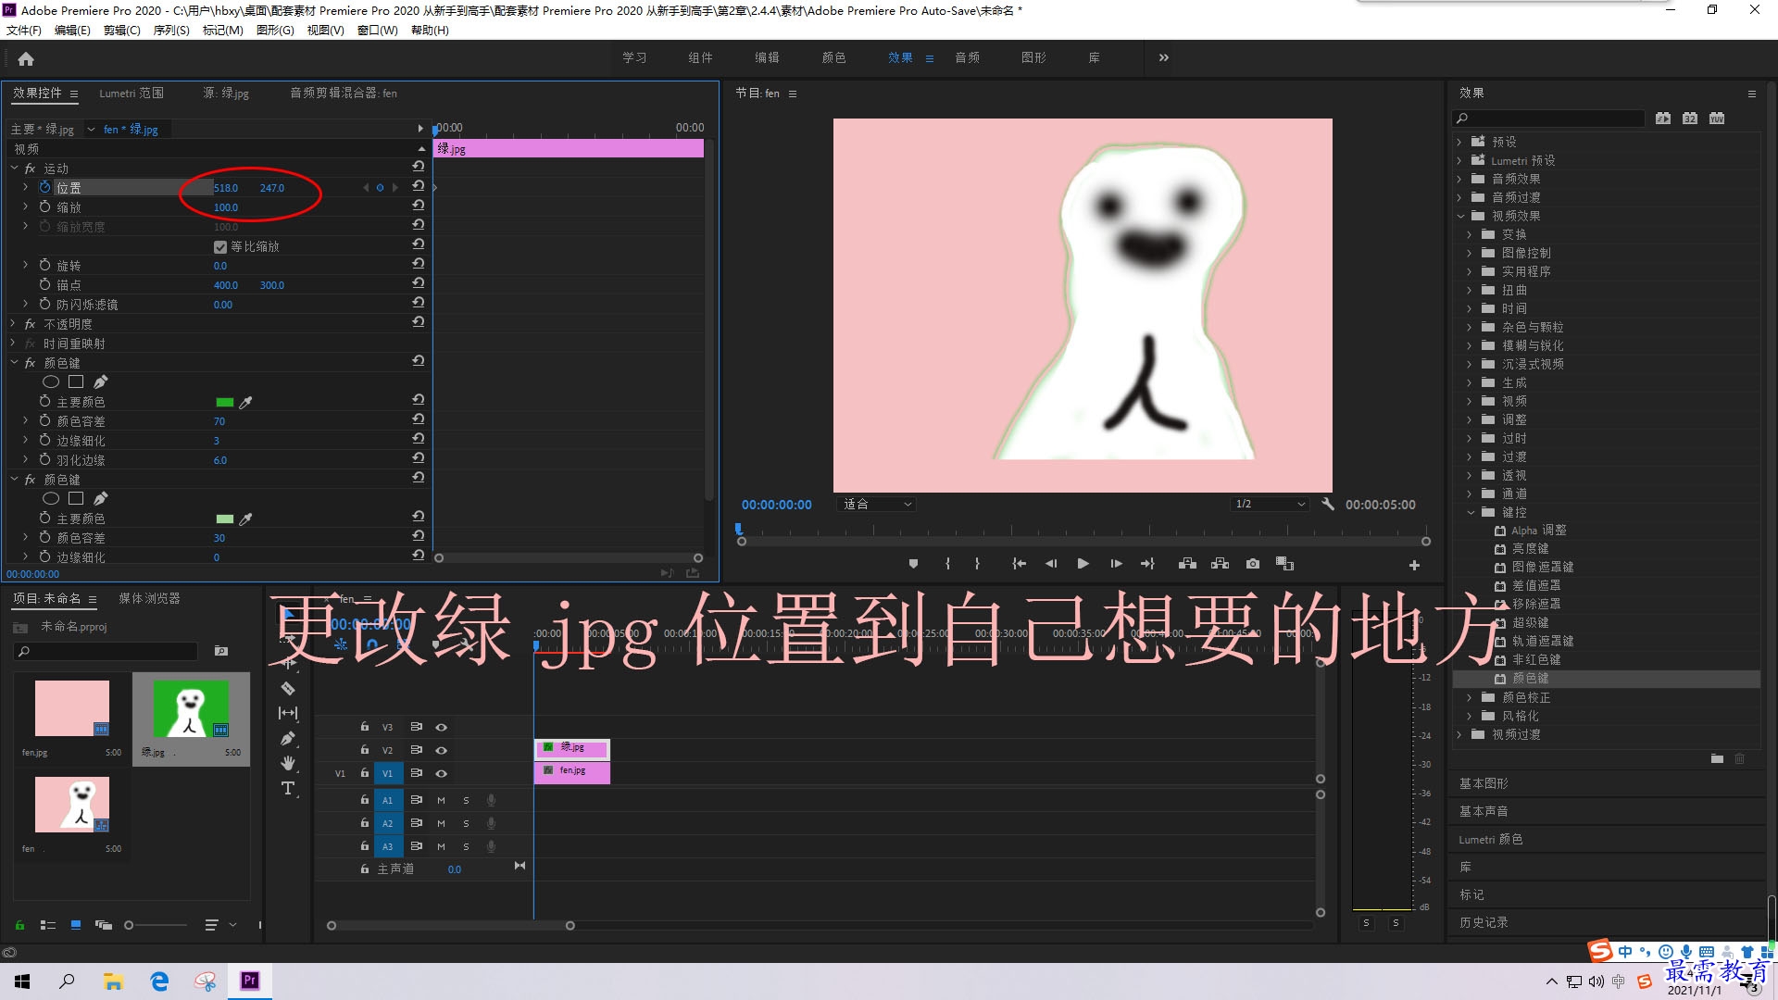
Task: Open Program monitor settings wrench
Action: (x=1328, y=504)
